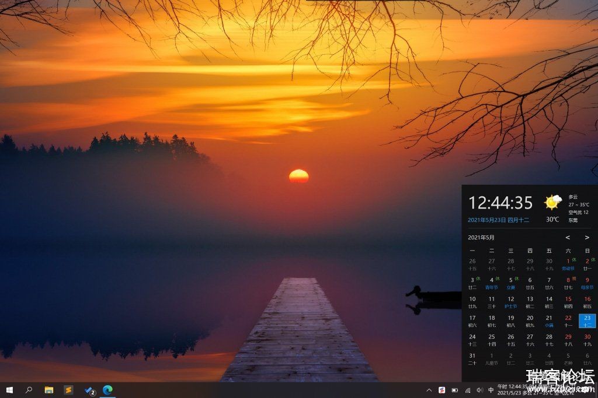Toggle the 中 input method indicator
Viewport: 598px width, 398px height.
(491, 390)
